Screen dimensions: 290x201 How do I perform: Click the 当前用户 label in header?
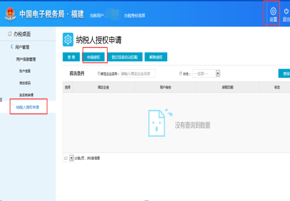tap(97, 15)
